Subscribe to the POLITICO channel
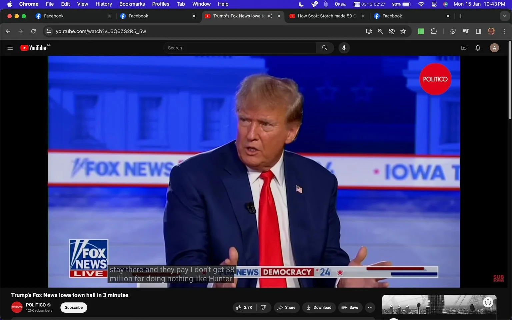The image size is (512, 320). pos(74,307)
